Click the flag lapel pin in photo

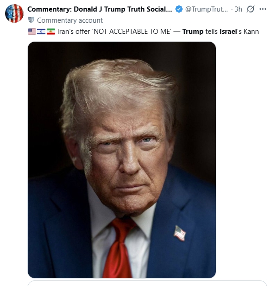[x=180, y=233]
